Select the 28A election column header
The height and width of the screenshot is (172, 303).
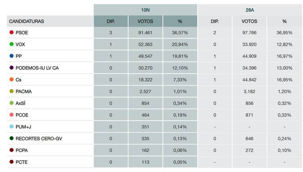(250, 10)
